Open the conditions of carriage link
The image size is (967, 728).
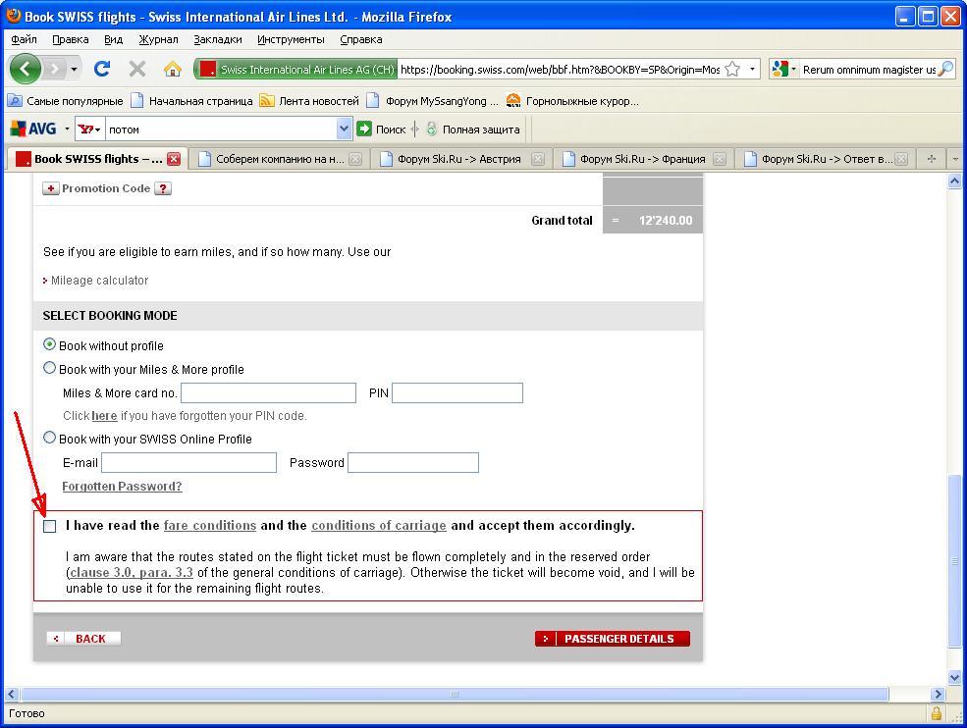click(379, 525)
